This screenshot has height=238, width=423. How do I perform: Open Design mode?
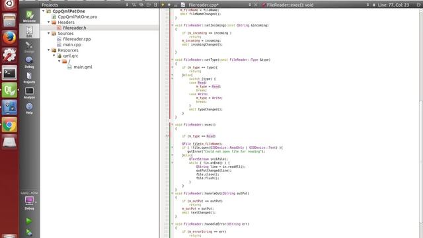(29, 47)
